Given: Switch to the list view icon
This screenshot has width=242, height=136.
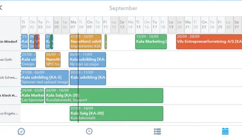Looking at the screenshot, I should coord(157,132).
